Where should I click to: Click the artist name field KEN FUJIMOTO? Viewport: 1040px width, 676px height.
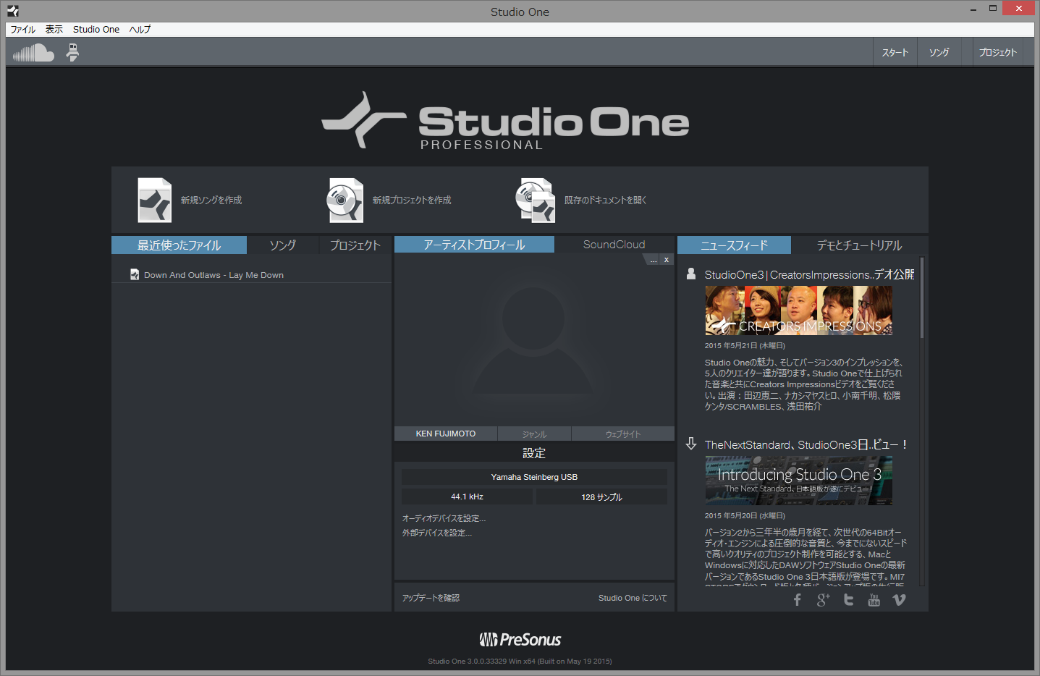(x=446, y=434)
